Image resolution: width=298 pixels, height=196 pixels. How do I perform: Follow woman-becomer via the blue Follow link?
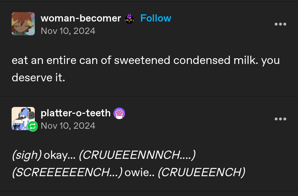(x=156, y=18)
